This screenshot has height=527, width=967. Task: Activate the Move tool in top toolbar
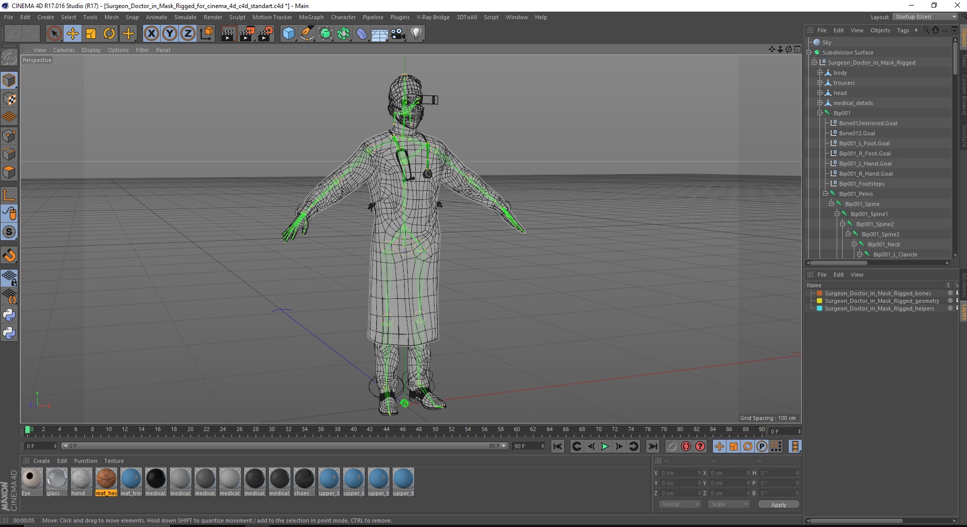72,34
